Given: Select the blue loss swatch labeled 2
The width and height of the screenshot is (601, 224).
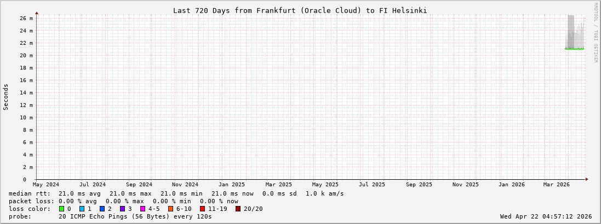Looking at the screenshot, I should point(102,209).
